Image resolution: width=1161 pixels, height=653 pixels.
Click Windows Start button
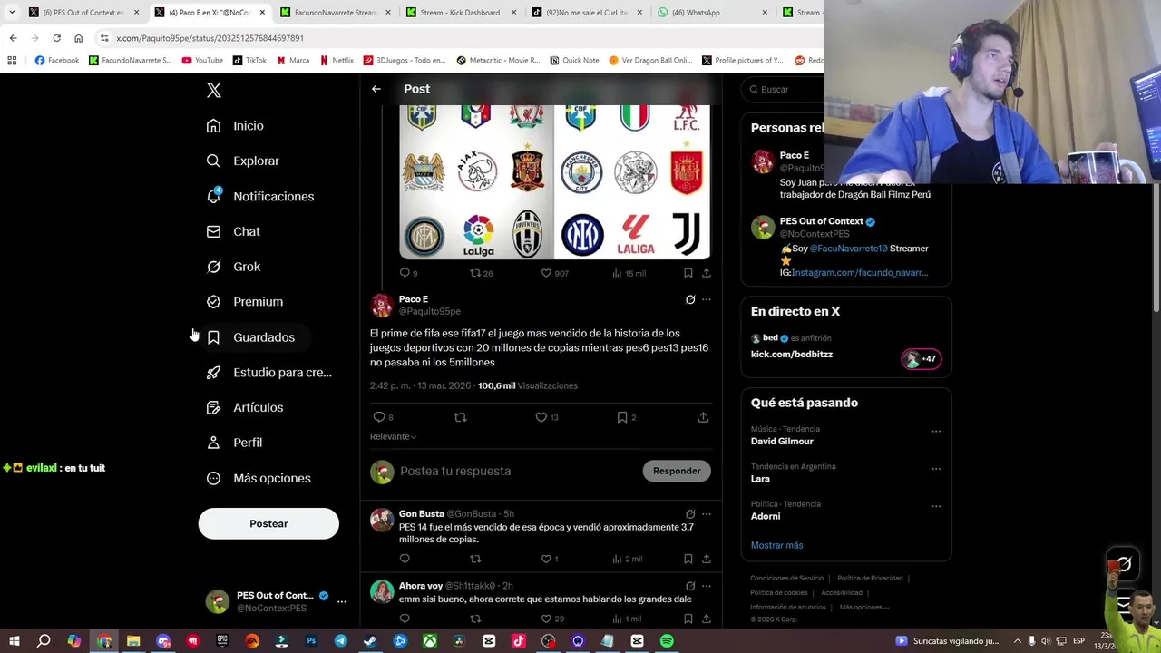14,641
